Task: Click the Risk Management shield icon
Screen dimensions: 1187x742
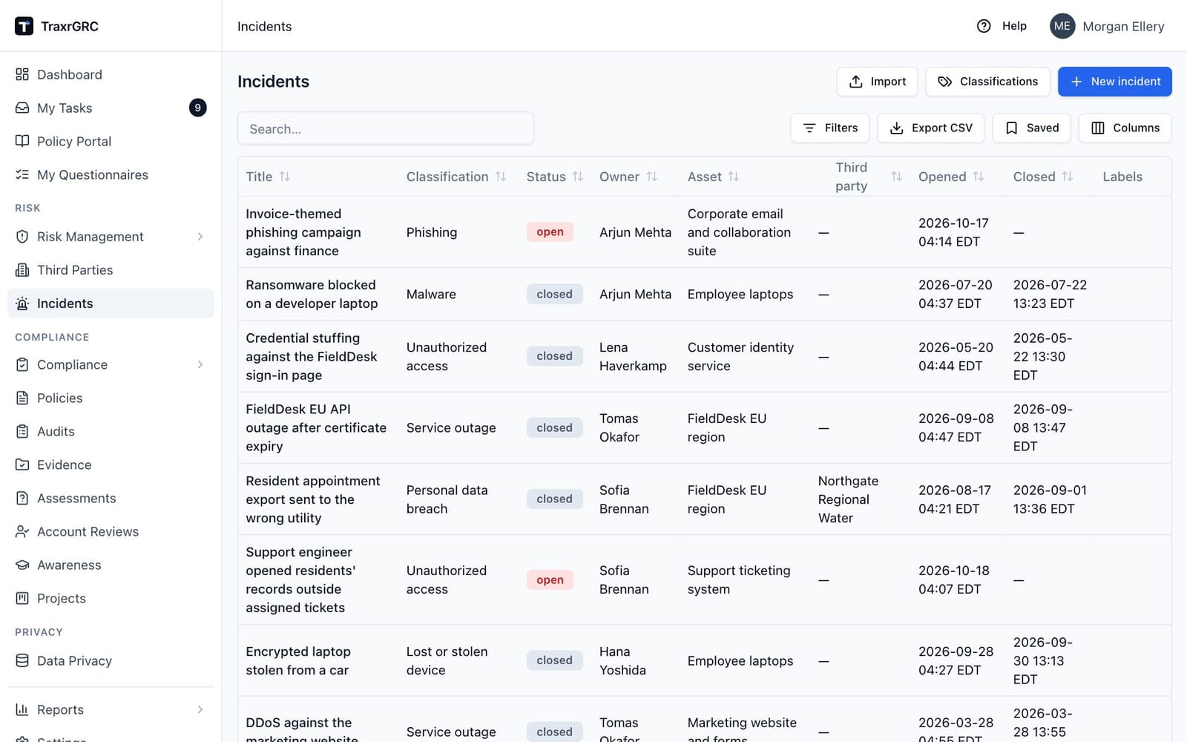Action: 22,237
